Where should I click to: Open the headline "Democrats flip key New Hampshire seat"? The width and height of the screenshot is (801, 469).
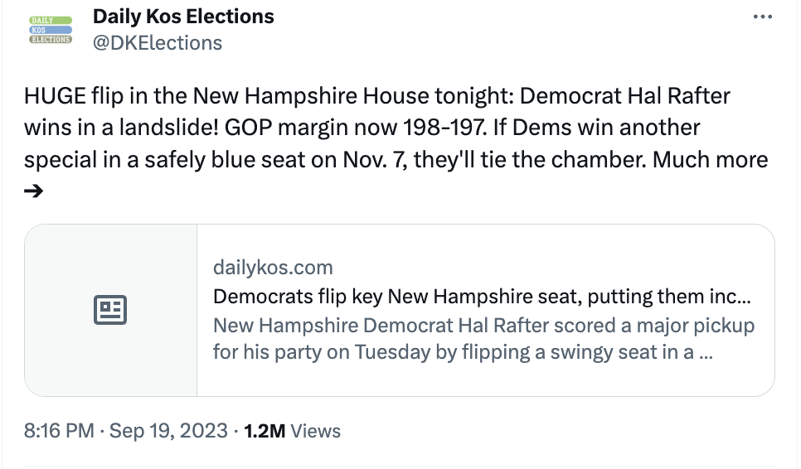[481, 297]
